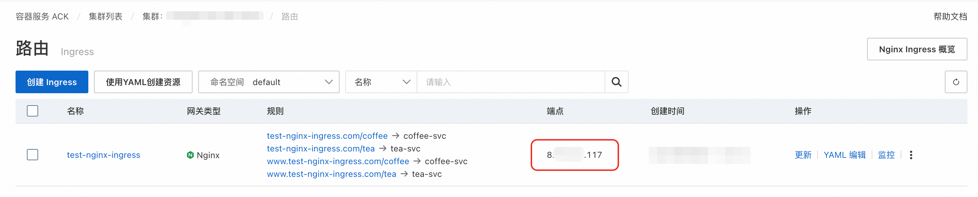Open the 名称 filter type dropdown

381,82
